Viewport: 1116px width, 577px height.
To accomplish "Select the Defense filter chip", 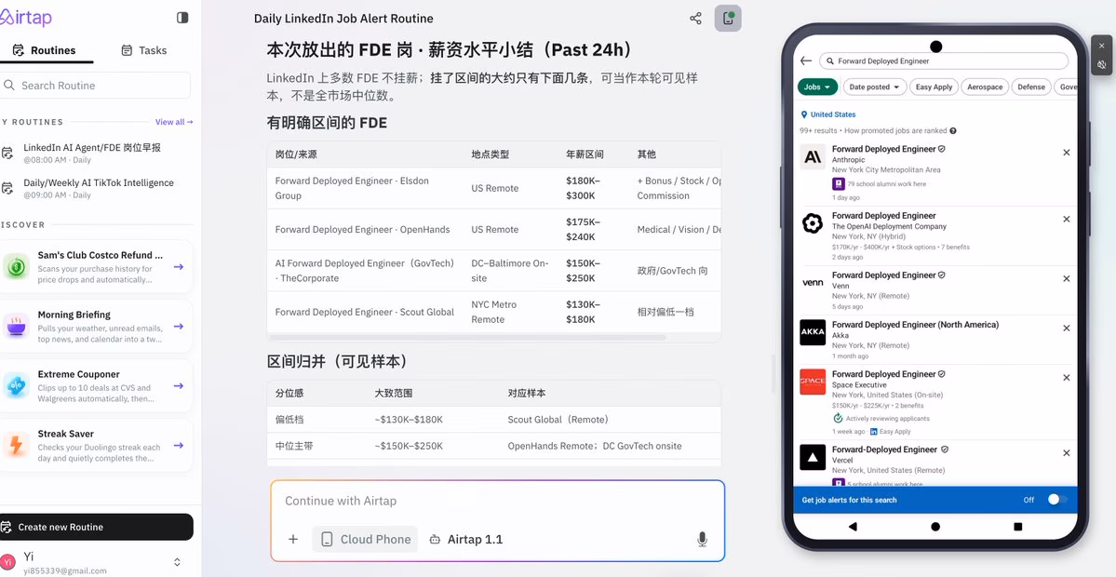I will point(1031,87).
